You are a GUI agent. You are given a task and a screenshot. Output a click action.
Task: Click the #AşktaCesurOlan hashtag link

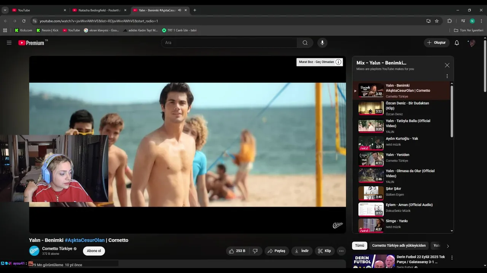pos(84,240)
